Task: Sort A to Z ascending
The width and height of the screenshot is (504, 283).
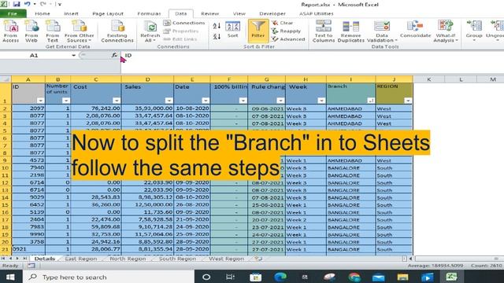Action: tap(217, 26)
